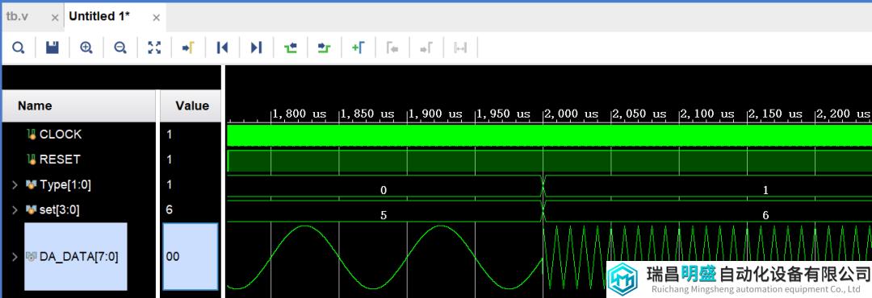Click the 1,900 us ruler label
Image resolution: width=872 pixels, height=298 pixels.
pyautogui.click(x=436, y=114)
